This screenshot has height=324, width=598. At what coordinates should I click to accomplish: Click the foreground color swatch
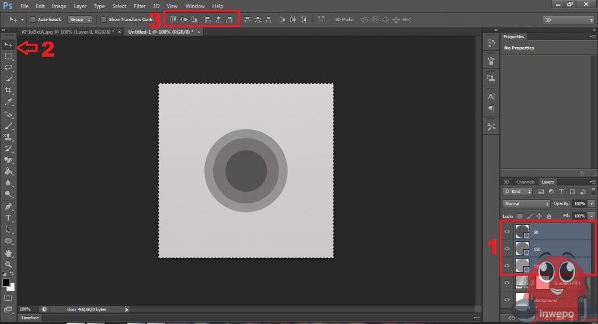(6, 283)
